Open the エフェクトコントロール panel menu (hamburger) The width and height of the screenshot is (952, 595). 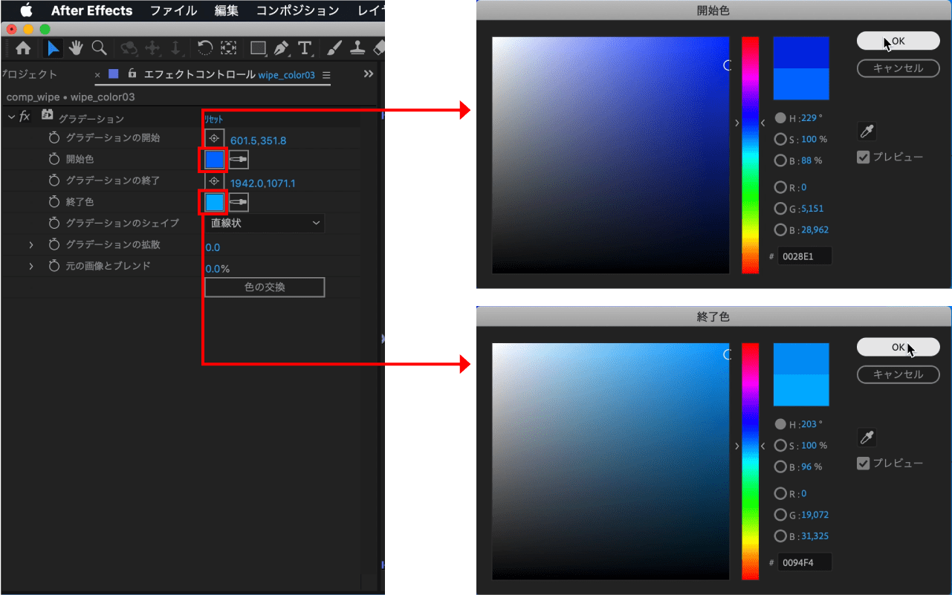326,75
